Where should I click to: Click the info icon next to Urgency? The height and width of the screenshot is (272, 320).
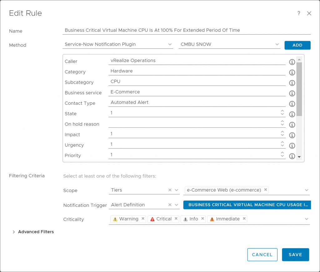click(x=292, y=146)
